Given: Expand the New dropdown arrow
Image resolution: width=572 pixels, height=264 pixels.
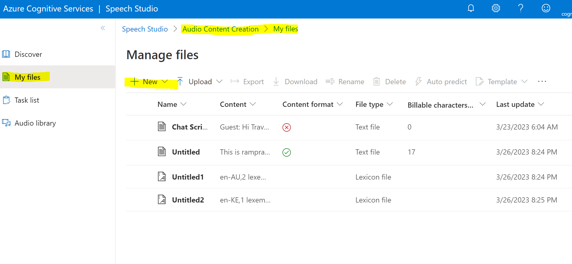Looking at the screenshot, I should click(x=165, y=81).
